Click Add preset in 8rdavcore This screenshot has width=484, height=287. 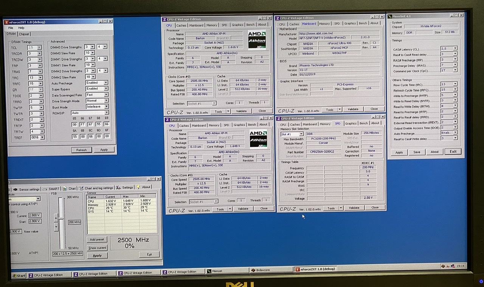97,239
